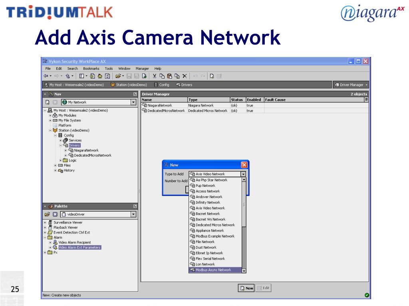
Task: Click scroll-up arrow of the type list
Action: click(x=244, y=180)
